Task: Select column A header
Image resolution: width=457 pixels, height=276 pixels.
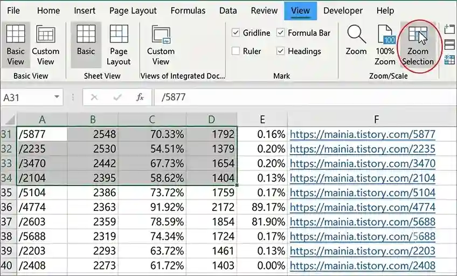Action: 42,120
